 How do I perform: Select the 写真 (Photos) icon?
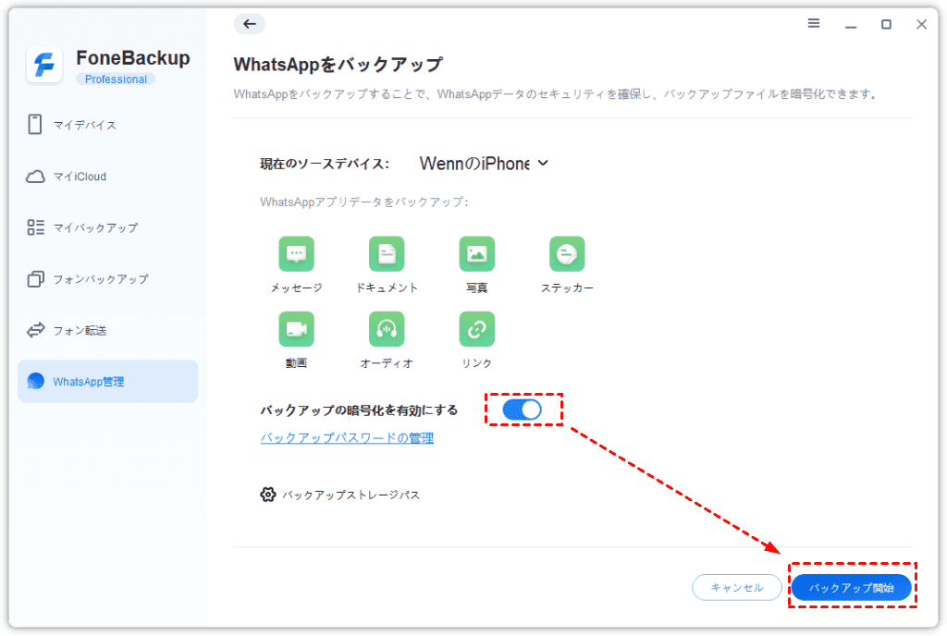pos(476,254)
